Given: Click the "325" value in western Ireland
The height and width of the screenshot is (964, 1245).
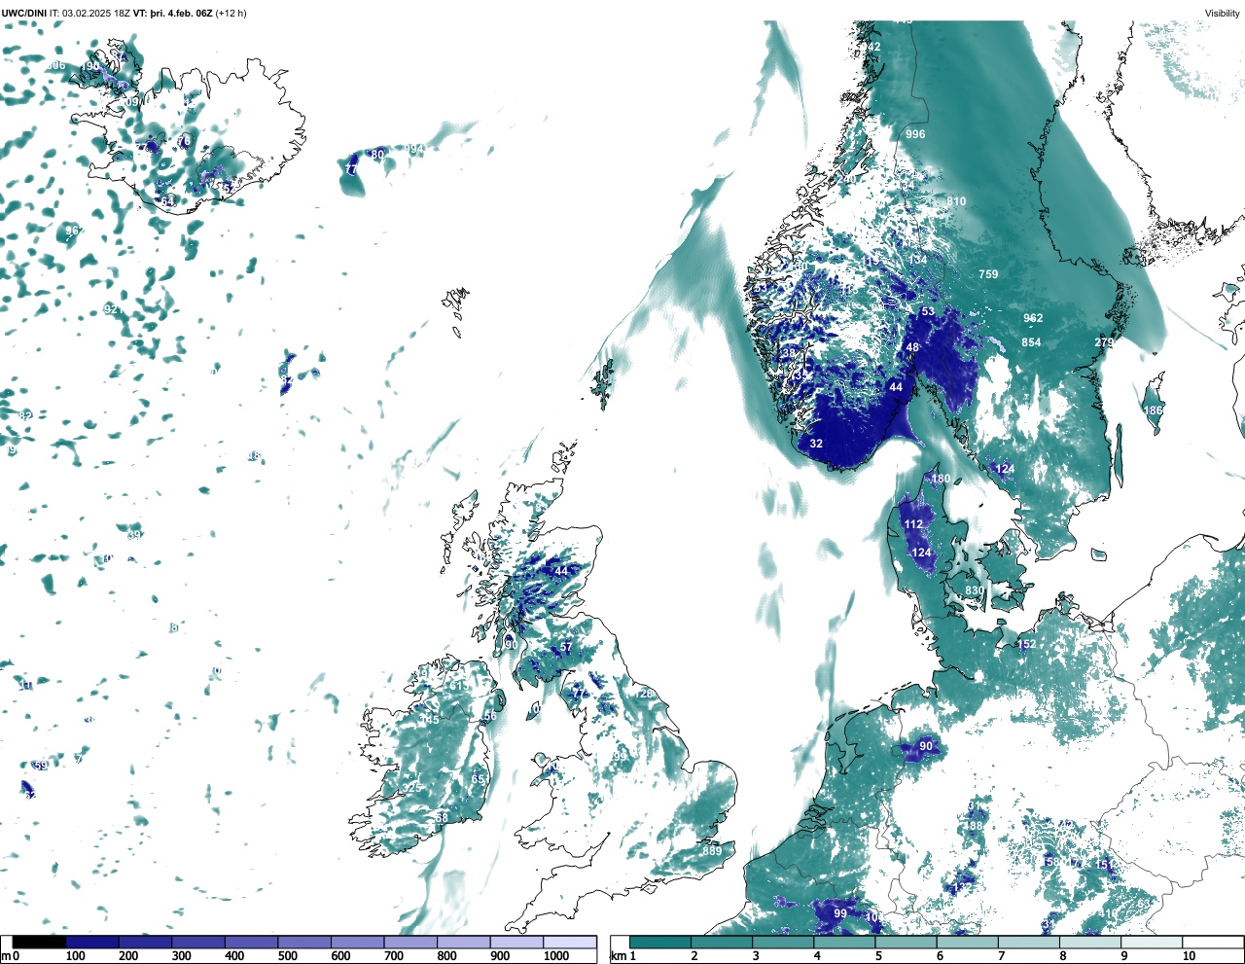Looking at the screenshot, I should pos(412,787).
